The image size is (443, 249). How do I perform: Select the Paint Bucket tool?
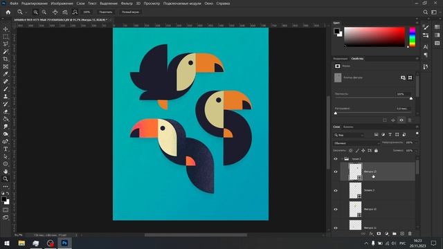(x=6, y=119)
